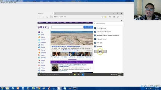This screenshot has height=90, width=161.
Task: Uncheck the Passwords checkbox
Action: (x=95, y=46)
